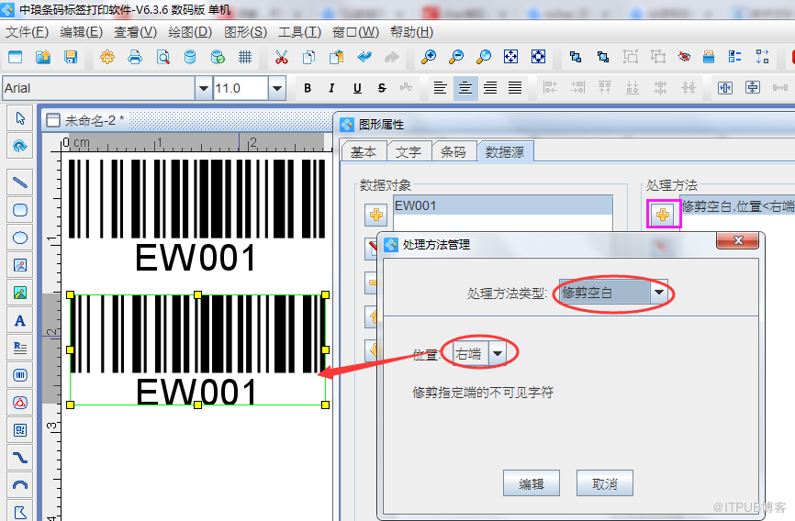Open the 文件(F) menu

(x=27, y=32)
